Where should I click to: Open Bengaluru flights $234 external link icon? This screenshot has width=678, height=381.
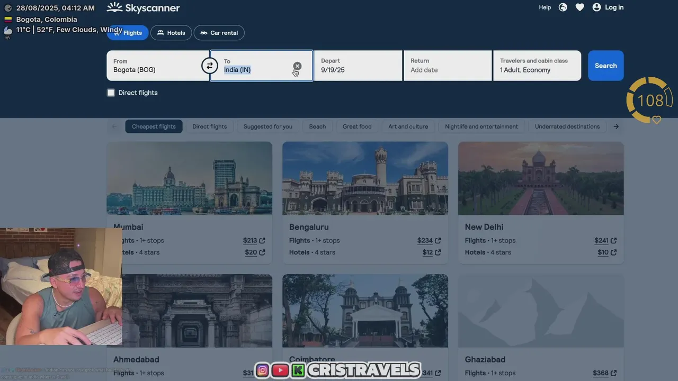click(x=438, y=241)
